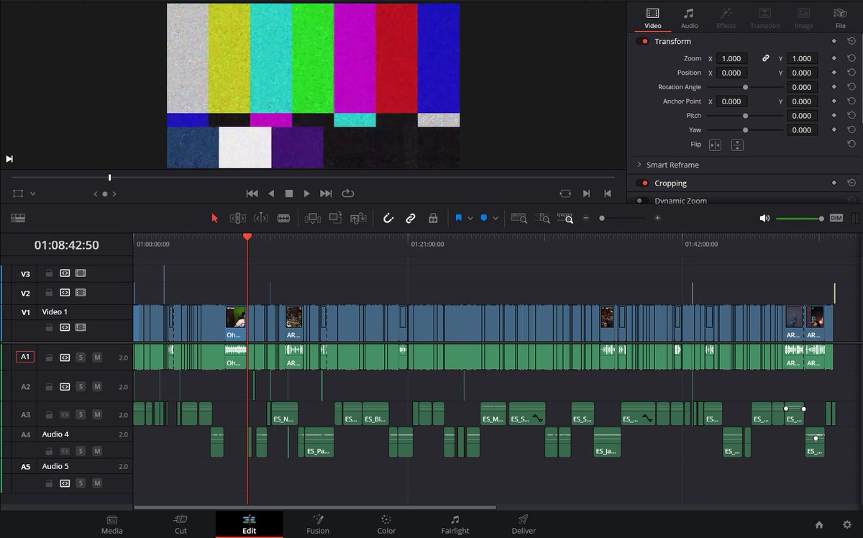Viewport: 863px width, 538px height.
Task: Click the Custom Zoom icon
Action: 566,218
